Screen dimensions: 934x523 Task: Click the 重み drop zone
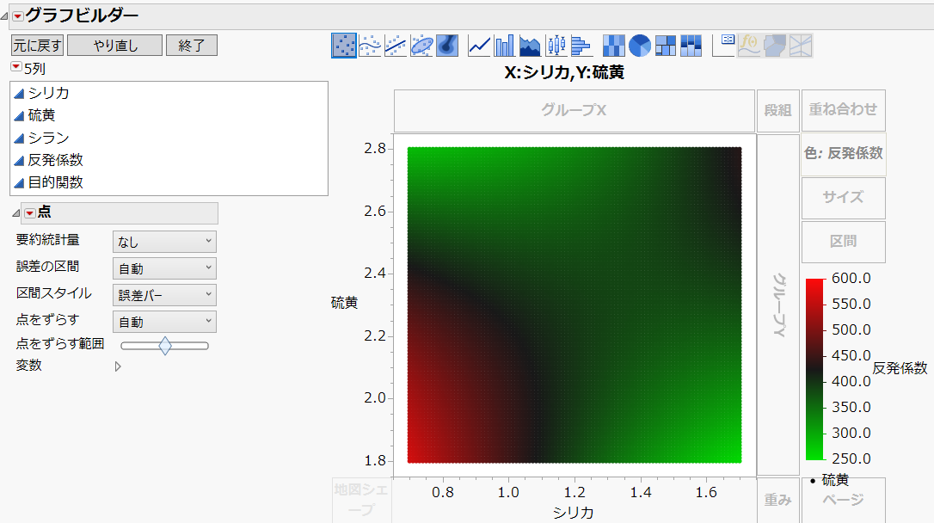[x=778, y=501]
